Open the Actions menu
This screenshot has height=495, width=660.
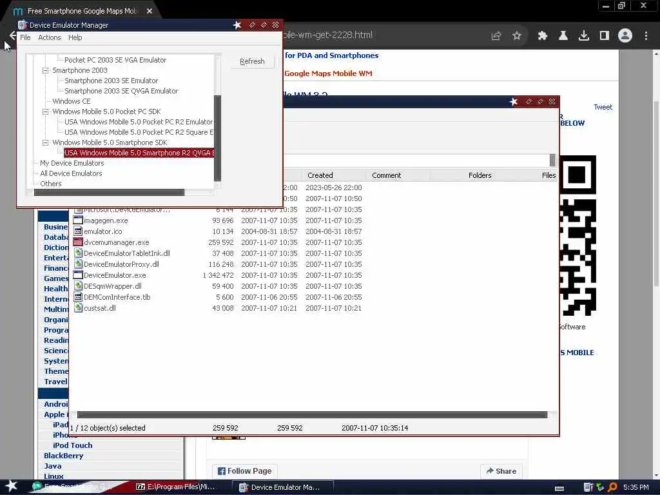click(49, 37)
